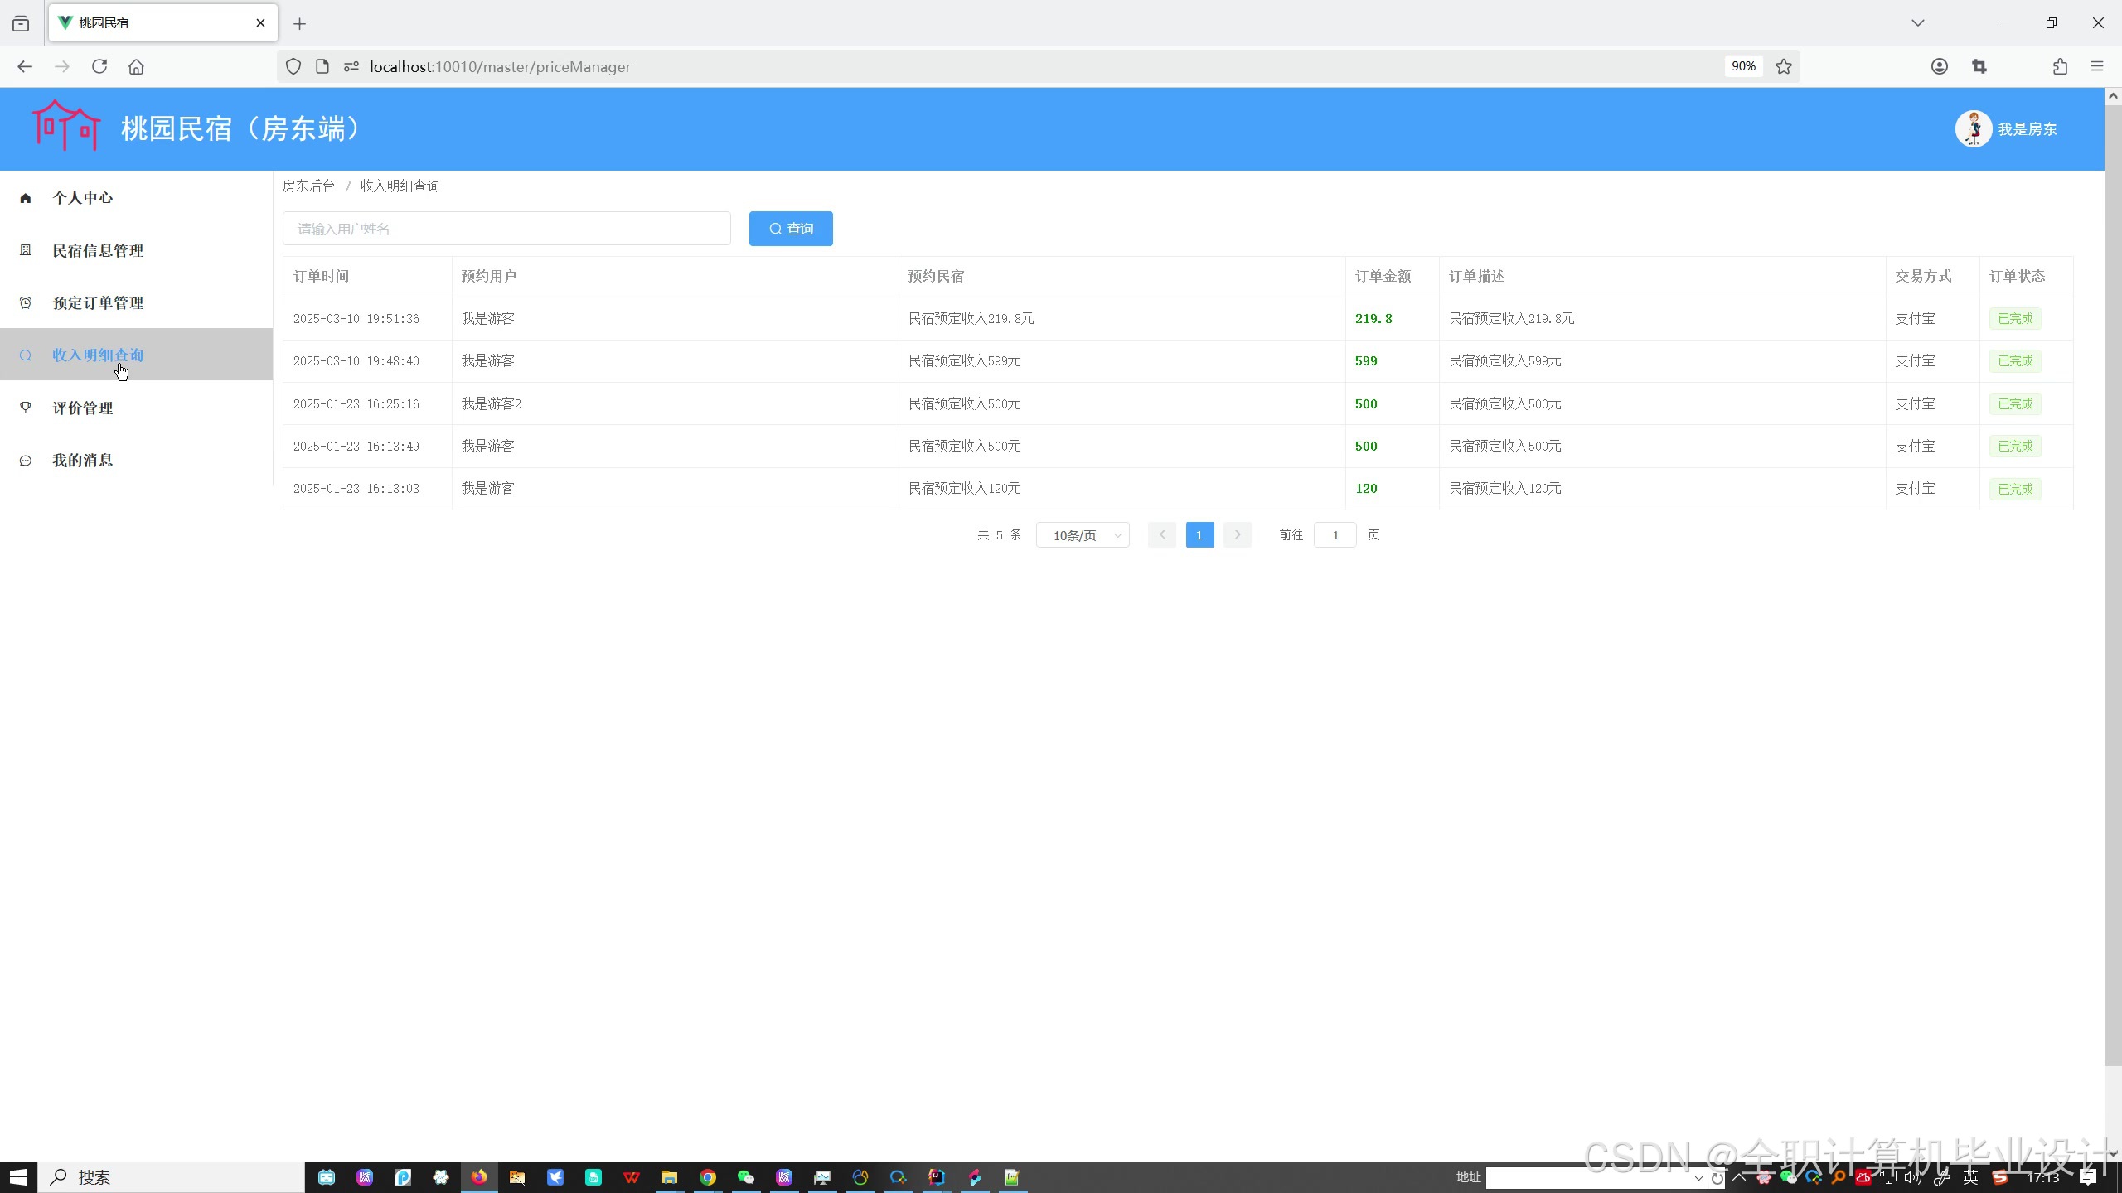Bookmark the page with the star icon

(1784, 66)
